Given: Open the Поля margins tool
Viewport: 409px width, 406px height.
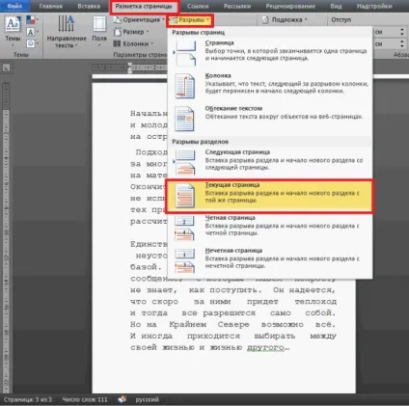Looking at the screenshot, I should click(99, 32).
